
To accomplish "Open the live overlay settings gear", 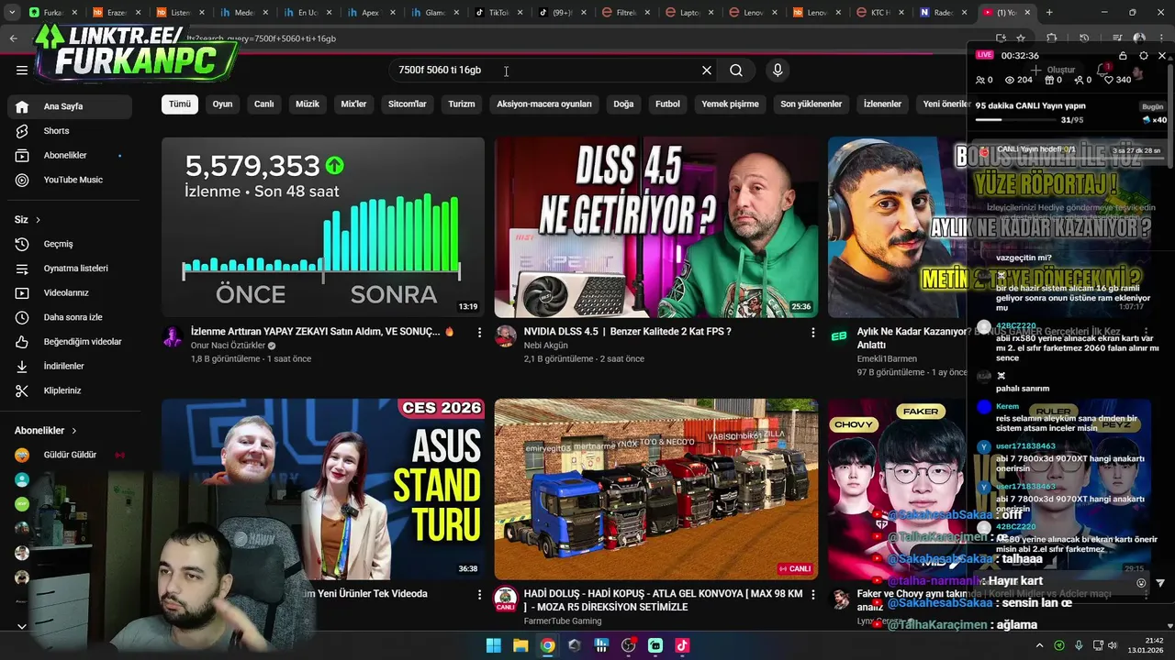I will pos(1143,56).
